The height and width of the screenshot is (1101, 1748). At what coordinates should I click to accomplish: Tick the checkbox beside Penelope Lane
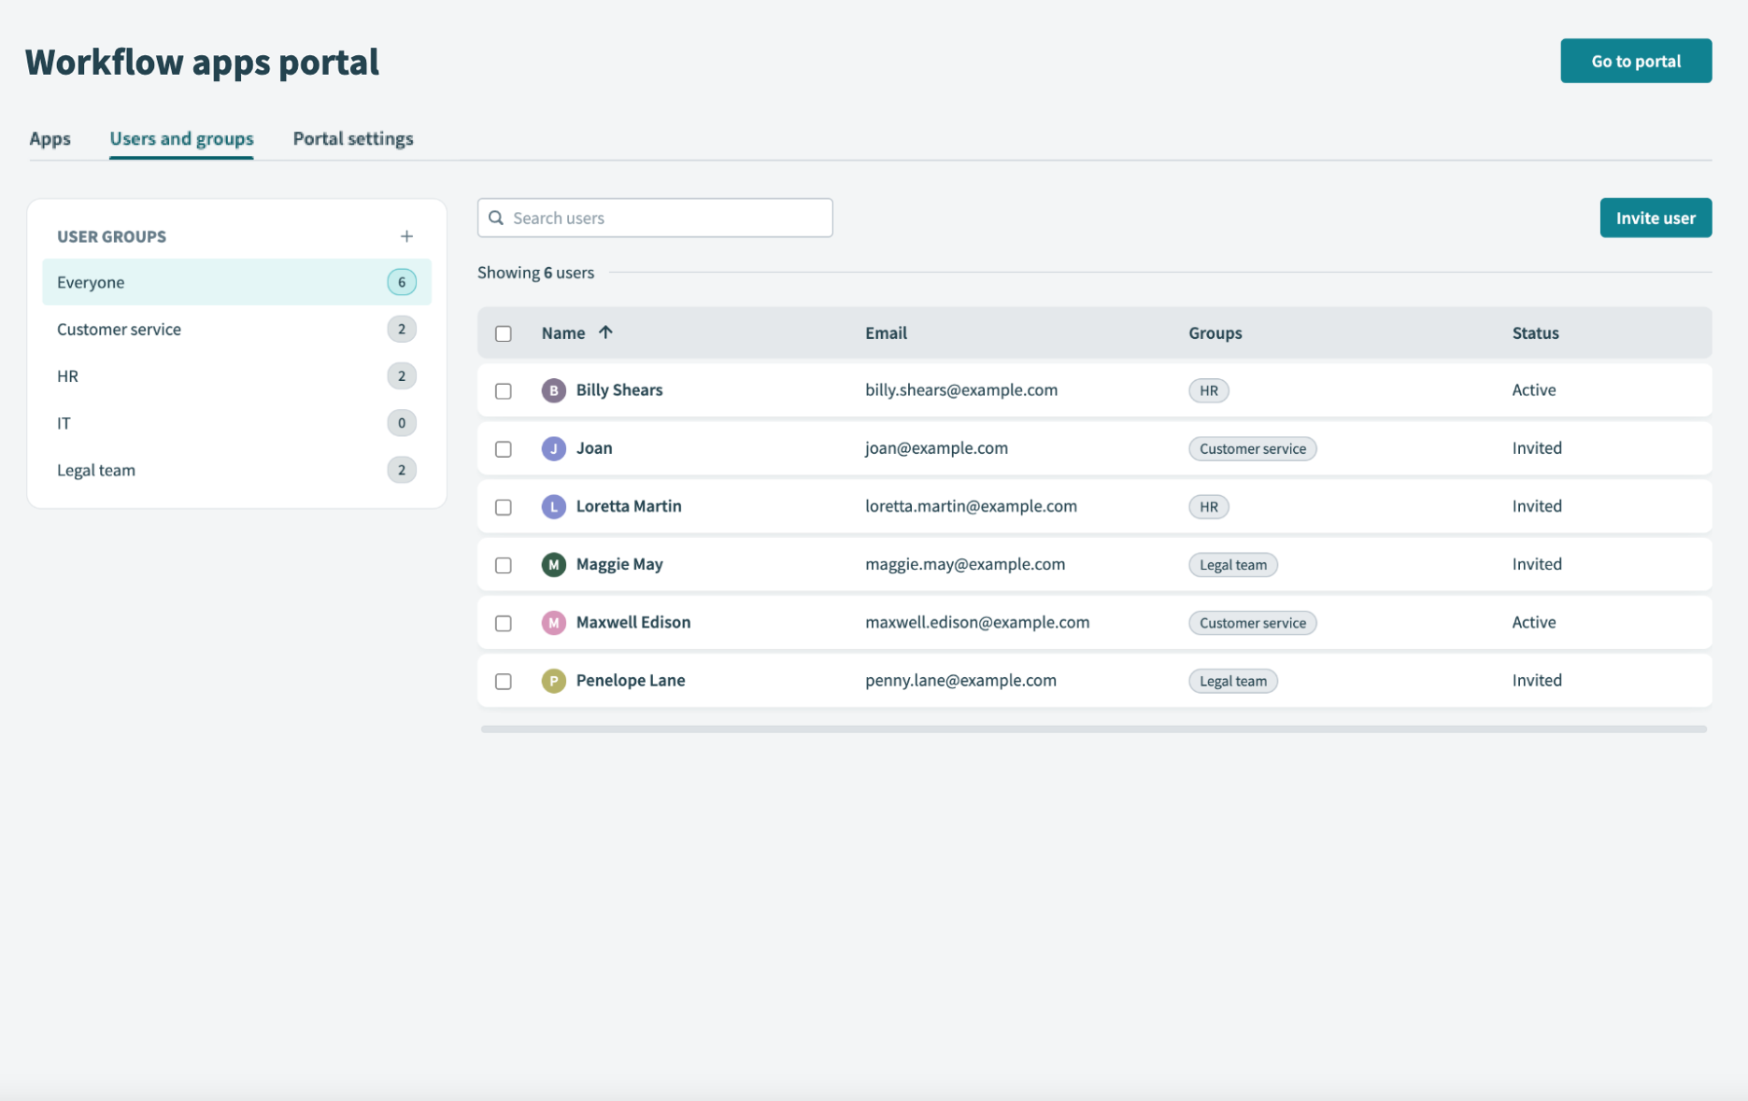pyautogui.click(x=504, y=681)
